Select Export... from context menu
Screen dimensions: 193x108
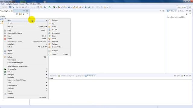(x=26, y=53)
